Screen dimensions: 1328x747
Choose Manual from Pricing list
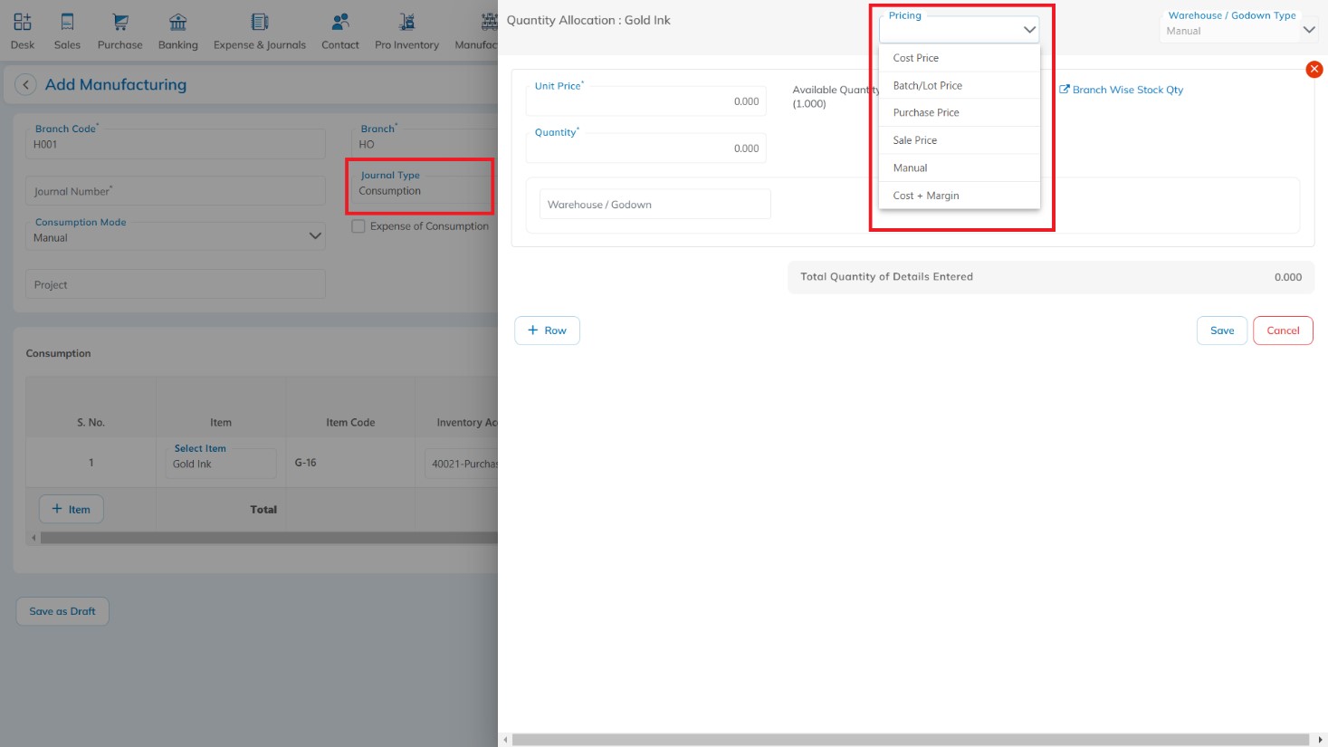960,168
